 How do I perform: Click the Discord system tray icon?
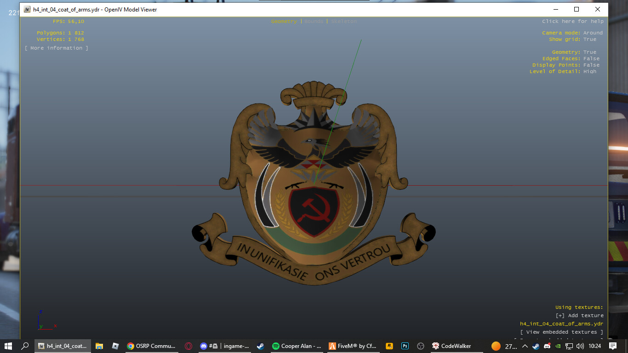click(547, 346)
